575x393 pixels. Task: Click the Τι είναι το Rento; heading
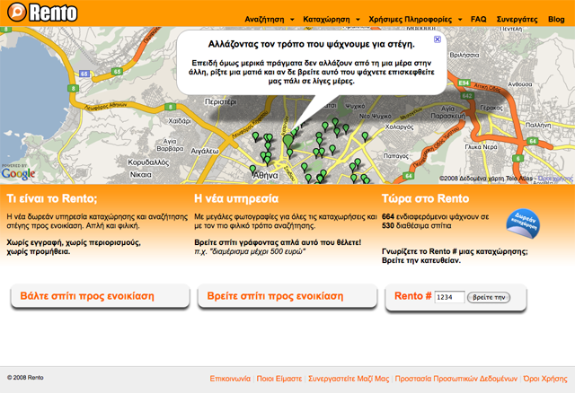(x=52, y=198)
